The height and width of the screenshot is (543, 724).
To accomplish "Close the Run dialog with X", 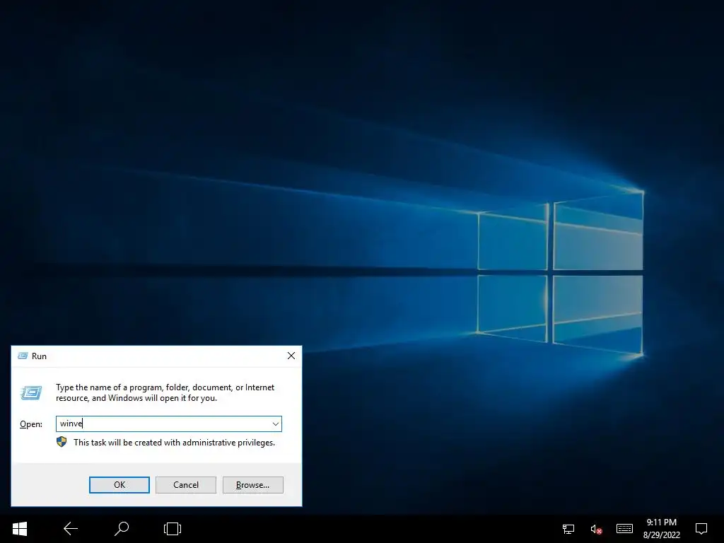I will [291, 356].
